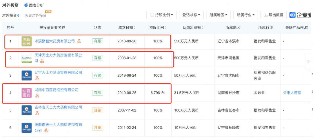This screenshot has height=139, width=313.
Task: Click the 企查查 logo icon
Action: pos(292,15)
